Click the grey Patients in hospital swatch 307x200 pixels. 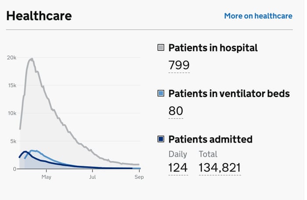161,47
